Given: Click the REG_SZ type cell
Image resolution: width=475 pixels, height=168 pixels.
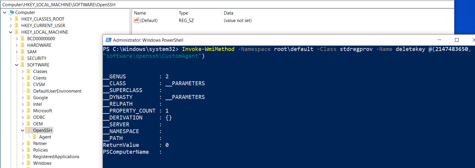Looking at the screenshot, I should (x=186, y=20).
